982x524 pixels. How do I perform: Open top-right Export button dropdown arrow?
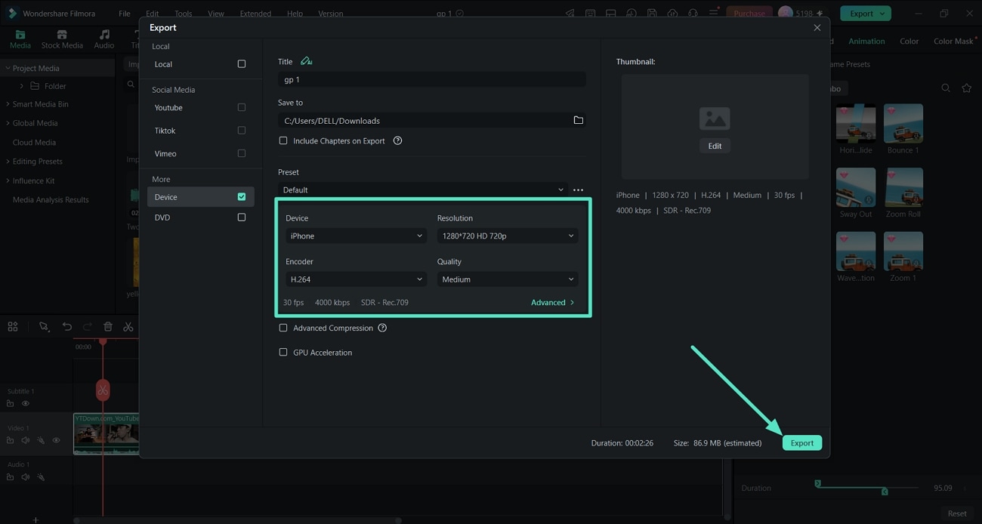click(882, 14)
